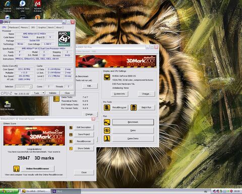This screenshot has height=194, width=242.
Task: Switch to the CPU-Z taskbar button
Action: click(66, 191)
